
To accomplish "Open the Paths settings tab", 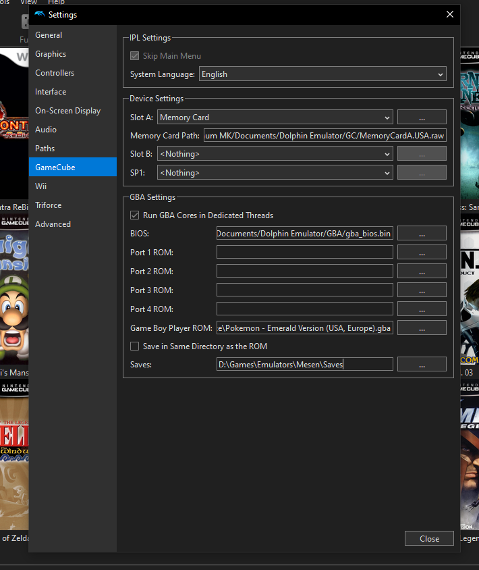I will click(73, 149).
